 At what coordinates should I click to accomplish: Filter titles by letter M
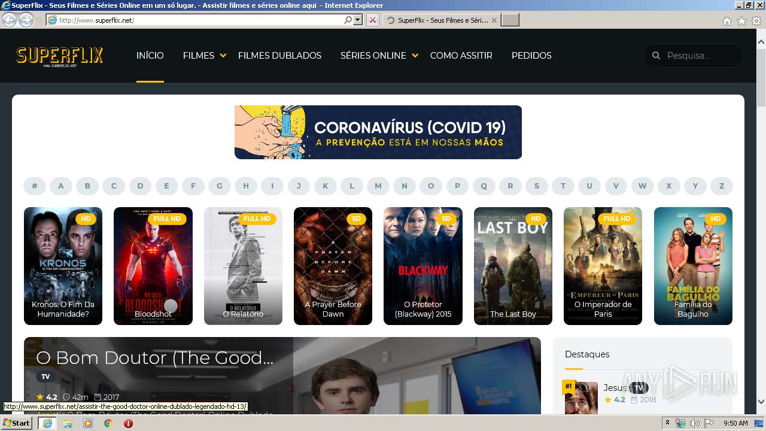[x=378, y=186]
